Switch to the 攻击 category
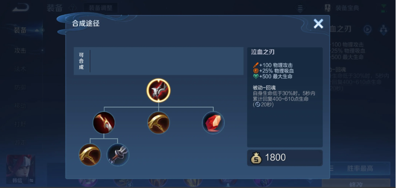The height and width of the screenshot is (188, 396). (20, 51)
